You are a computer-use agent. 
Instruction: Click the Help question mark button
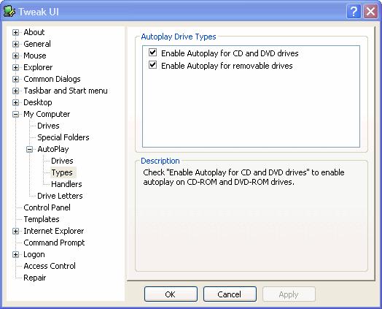[354, 12]
